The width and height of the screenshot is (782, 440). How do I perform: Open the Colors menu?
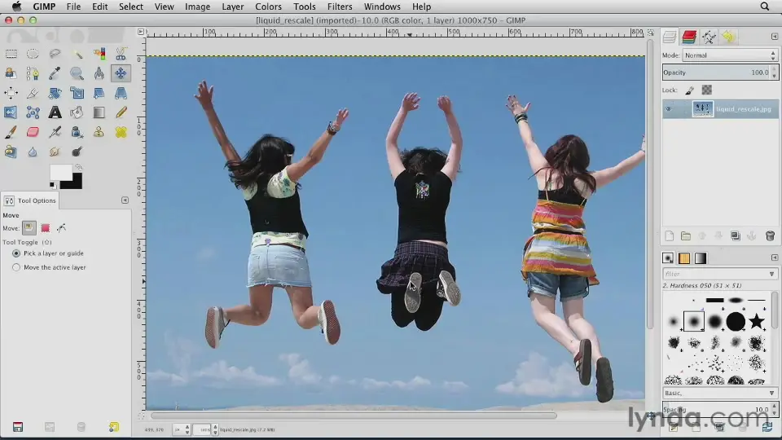[268, 7]
